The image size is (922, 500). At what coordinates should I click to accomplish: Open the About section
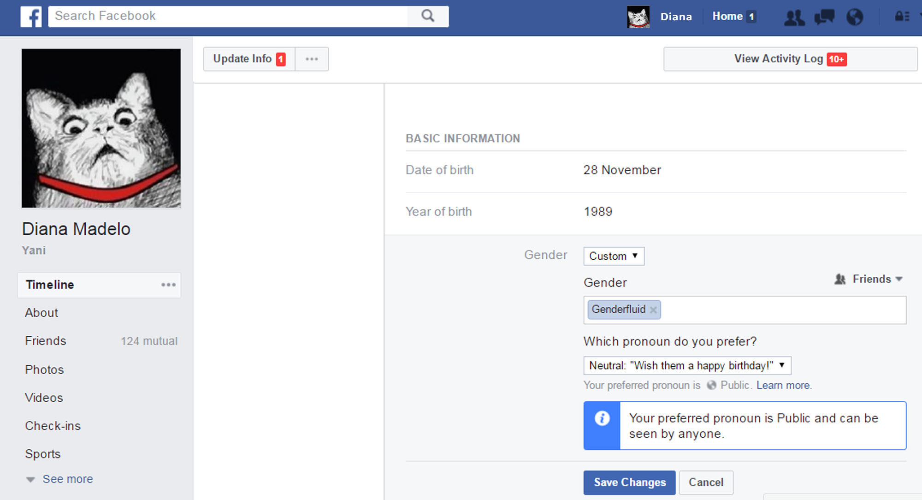41,313
